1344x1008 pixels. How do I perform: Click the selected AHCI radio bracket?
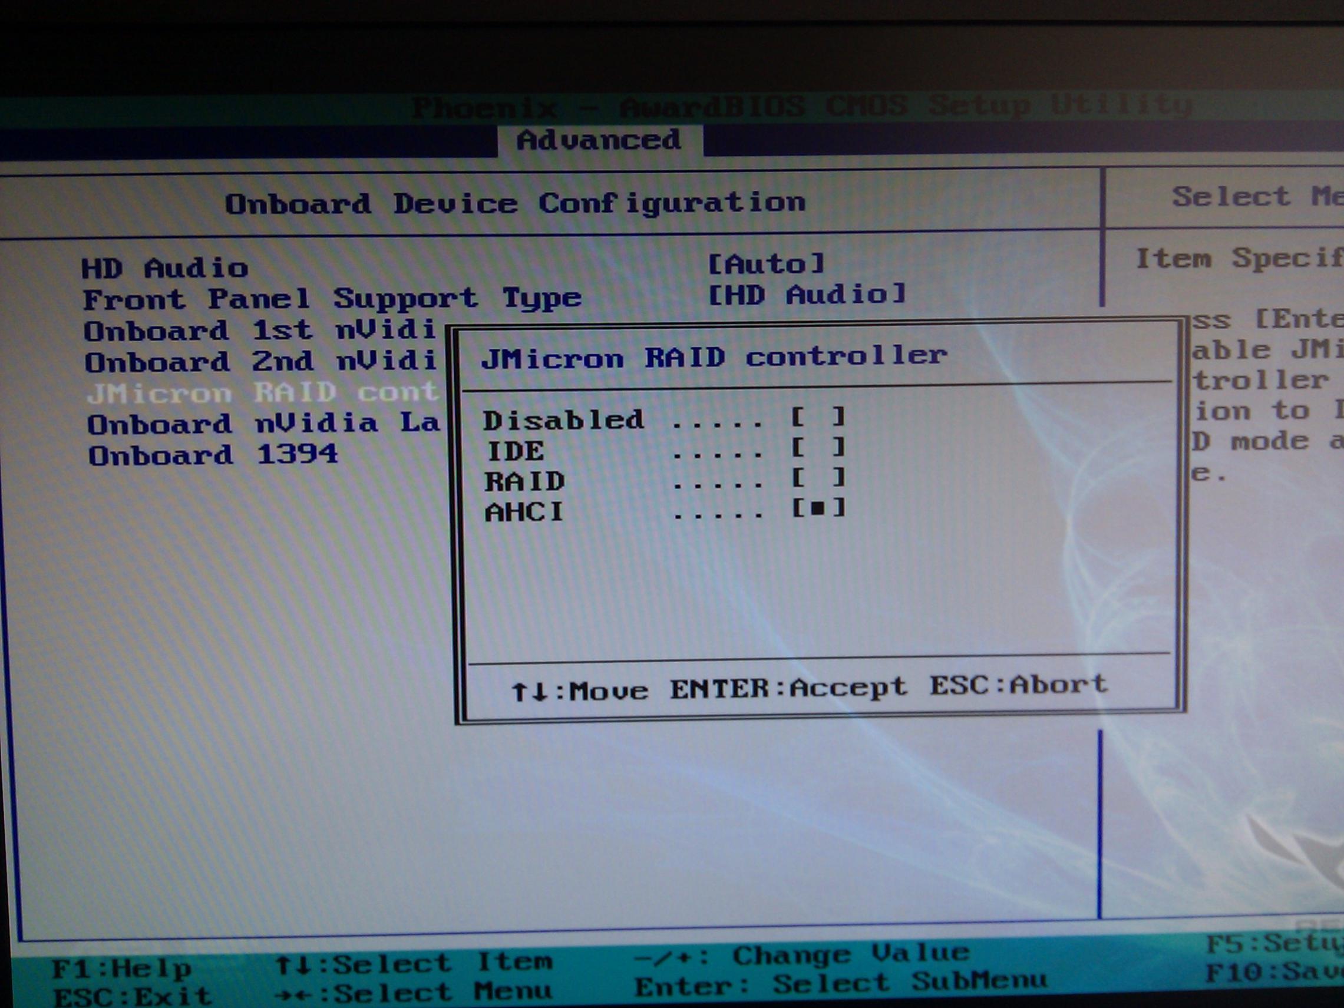pyautogui.click(x=818, y=508)
